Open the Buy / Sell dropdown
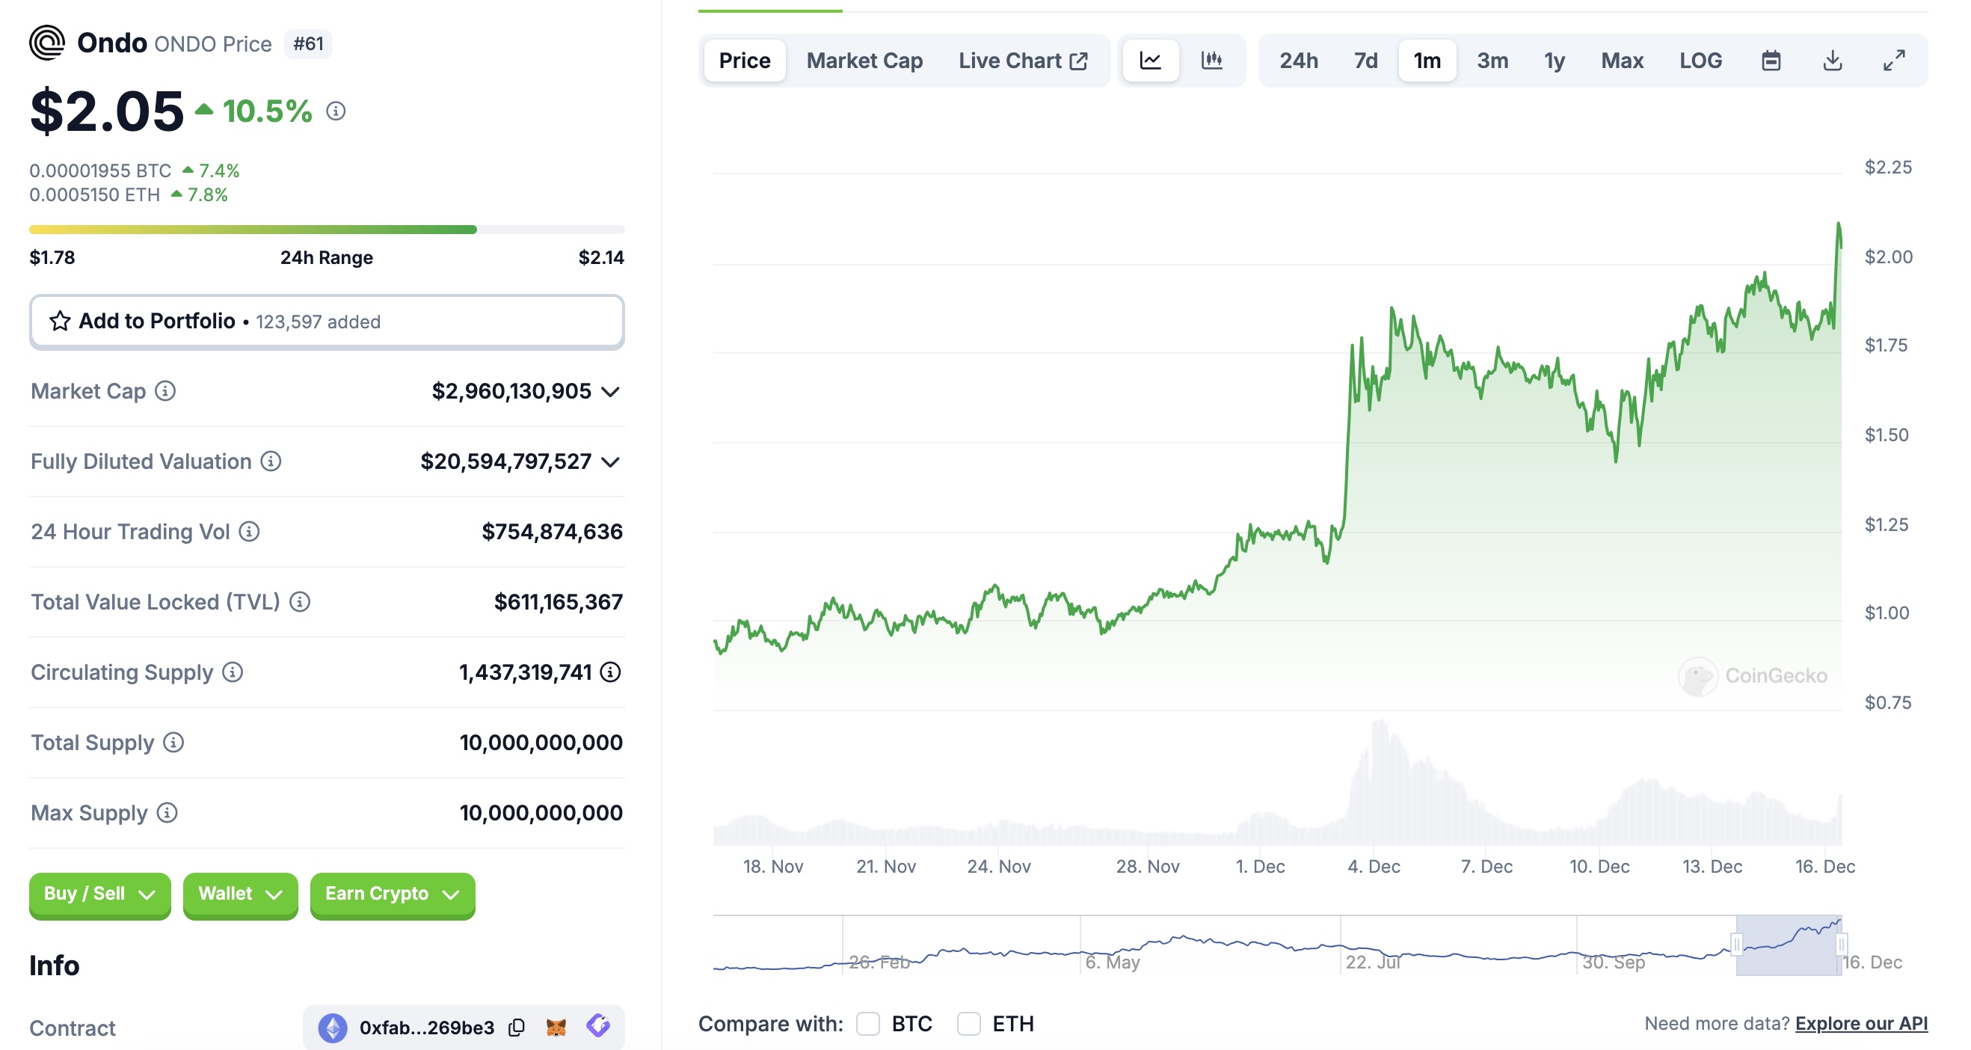 (100, 894)
